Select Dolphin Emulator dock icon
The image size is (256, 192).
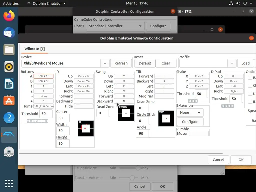click(9, 135)
